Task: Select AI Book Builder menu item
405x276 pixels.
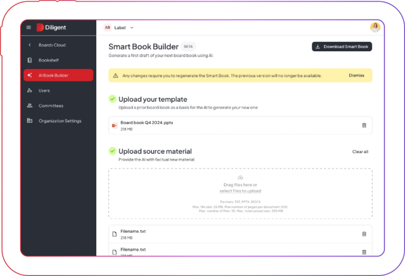Action: point(58,75)
